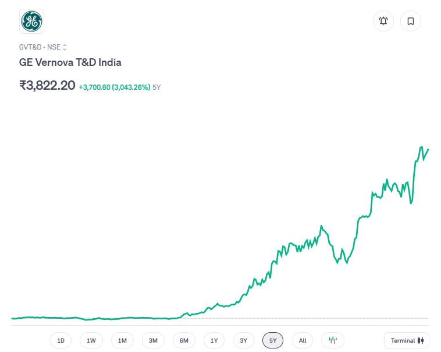Screen dimensions: 441x352
Task: Select the 1W time range
Action: [91, 340]
